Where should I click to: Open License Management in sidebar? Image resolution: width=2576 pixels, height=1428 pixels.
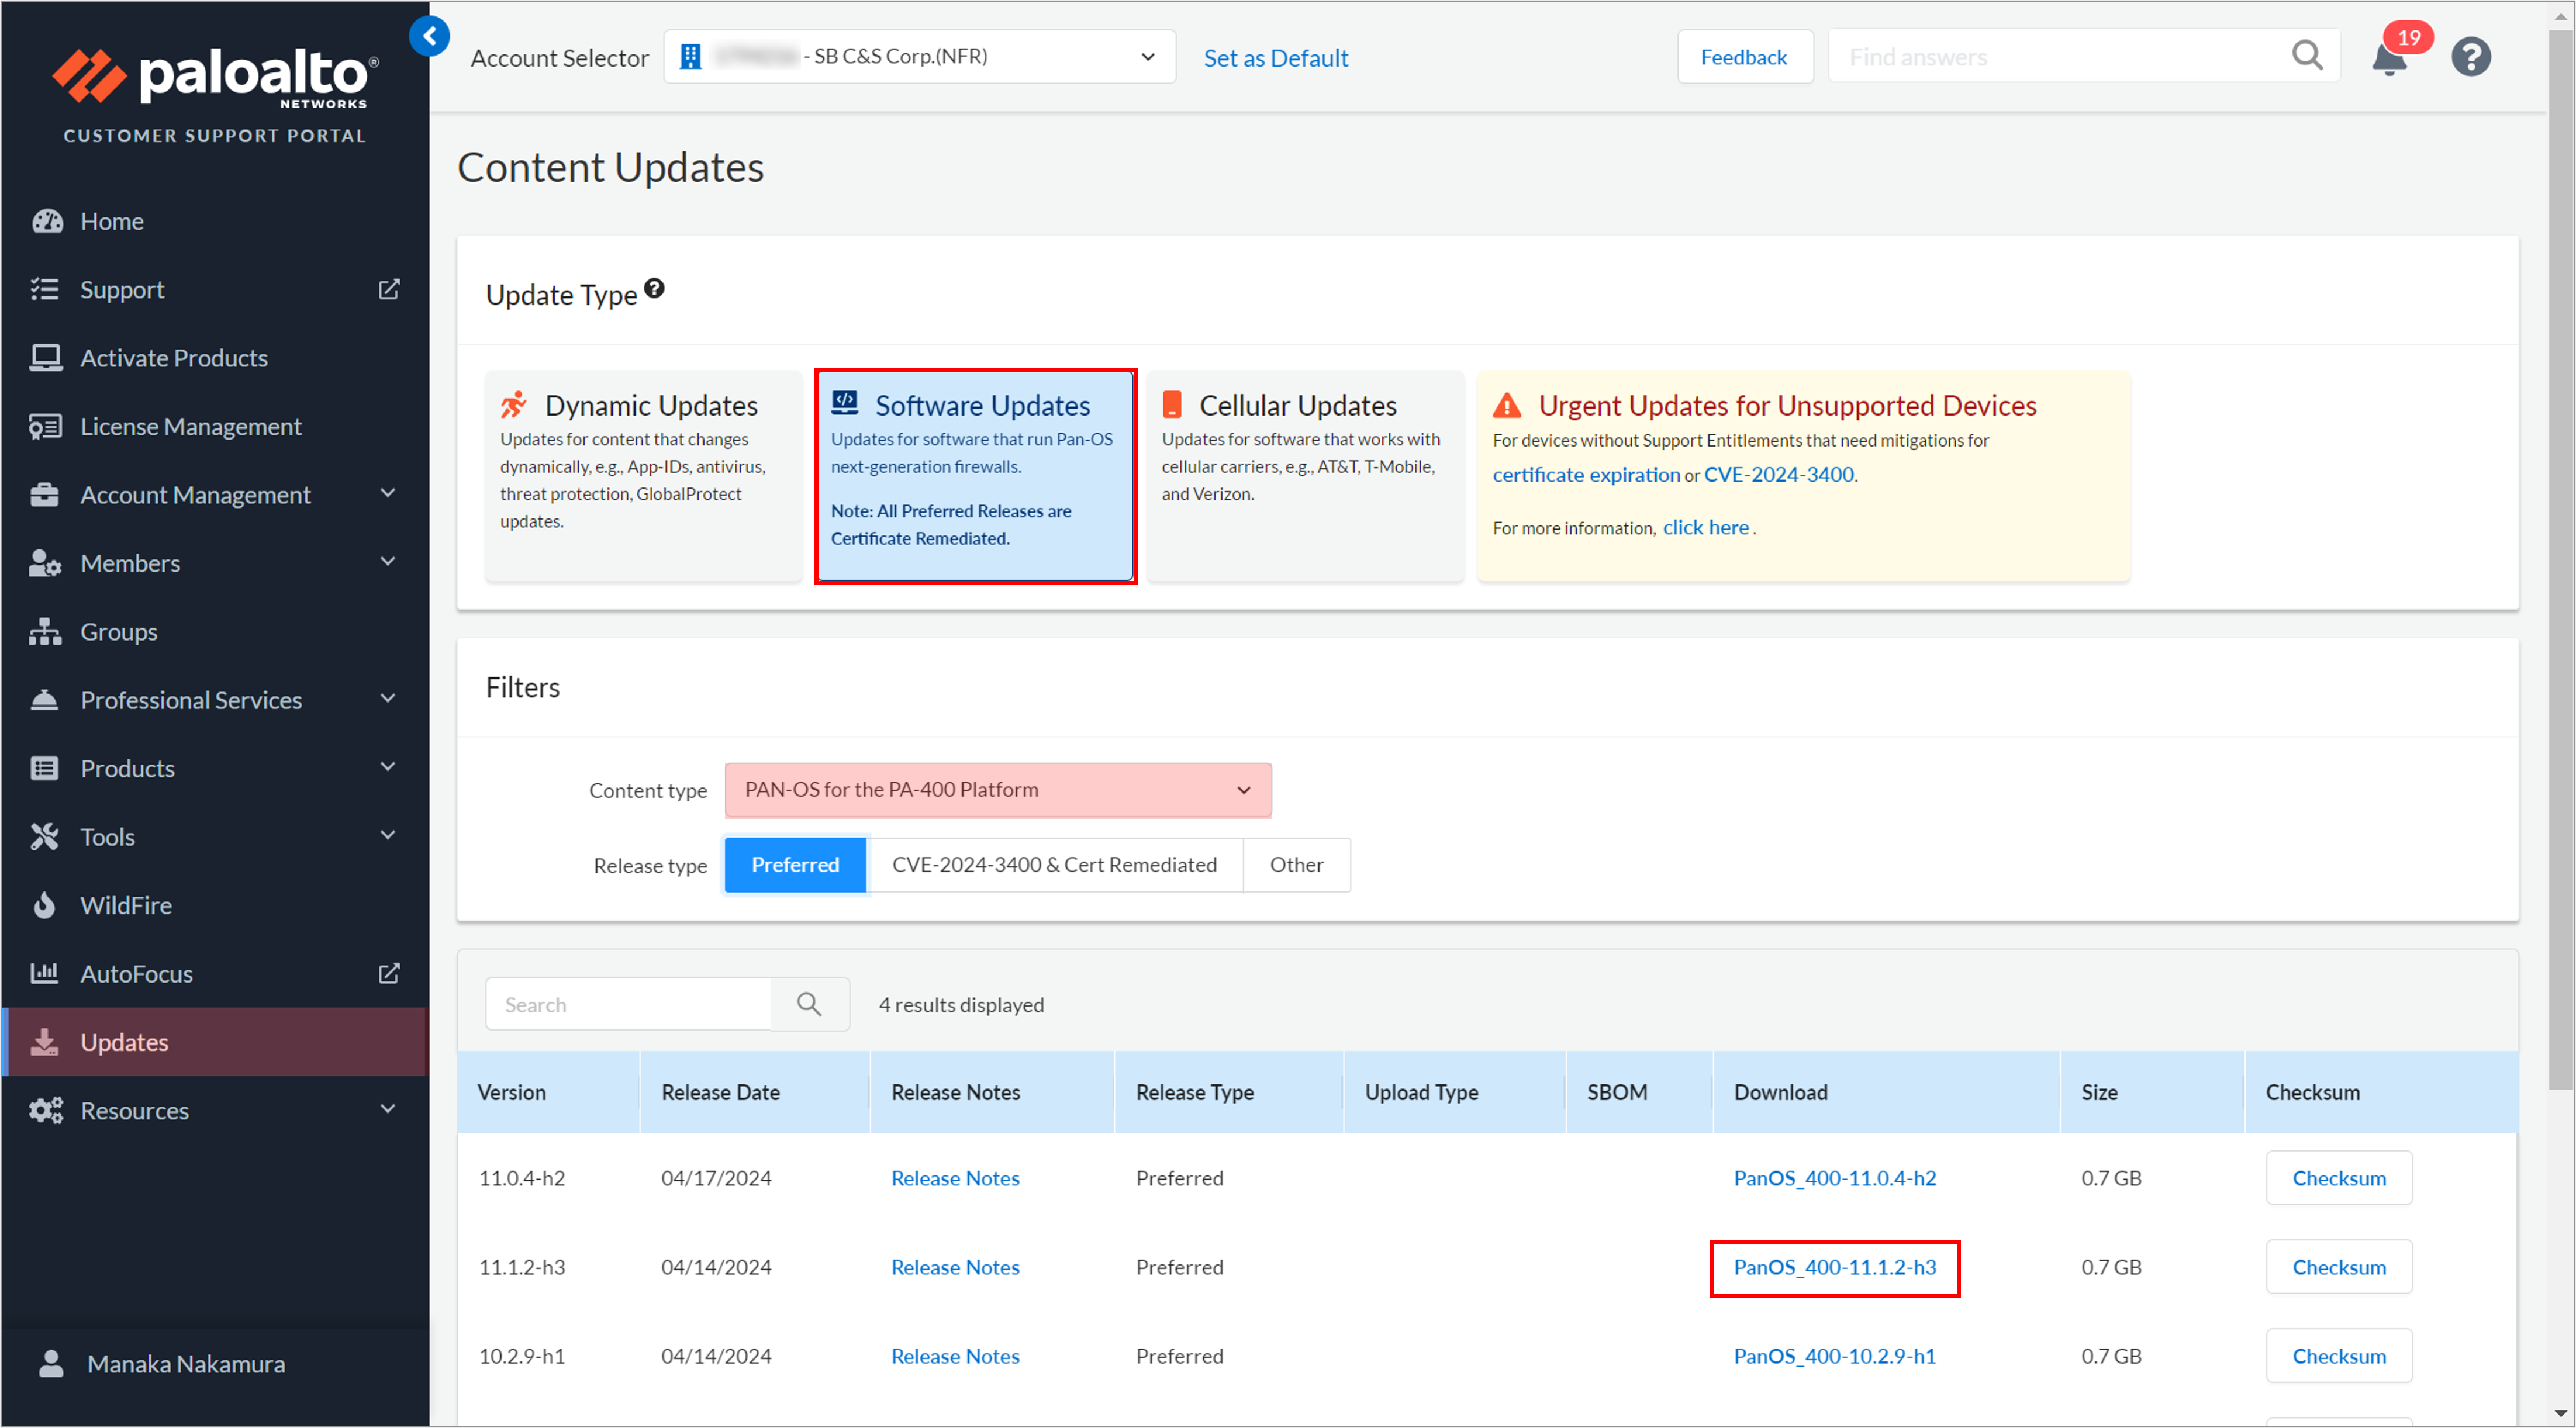click(190, 427)
